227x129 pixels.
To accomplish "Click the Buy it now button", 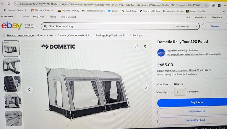I will point(192,102).
